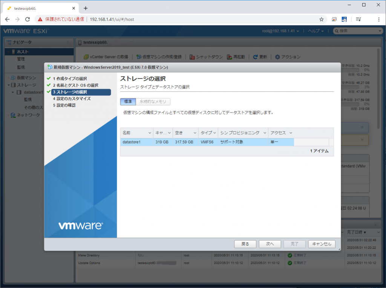This screenshot has height=288, width=386.
Task: Click the Update Options task row
Action: tap(228, 263)
